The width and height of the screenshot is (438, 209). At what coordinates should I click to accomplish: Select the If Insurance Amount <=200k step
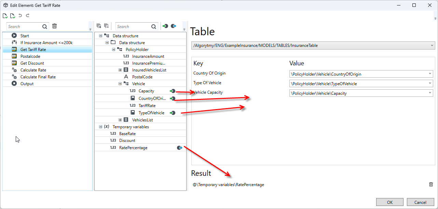coord(47,42)
